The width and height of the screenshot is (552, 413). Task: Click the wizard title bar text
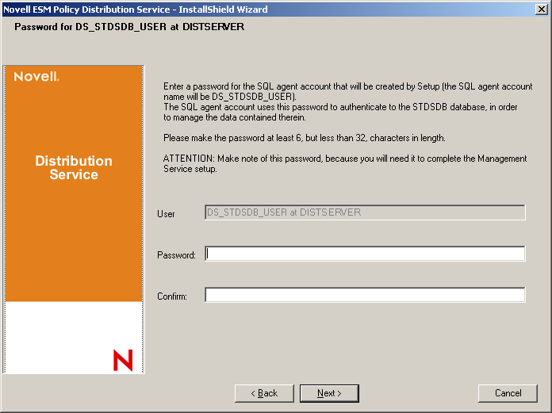[x=135, y=10]
